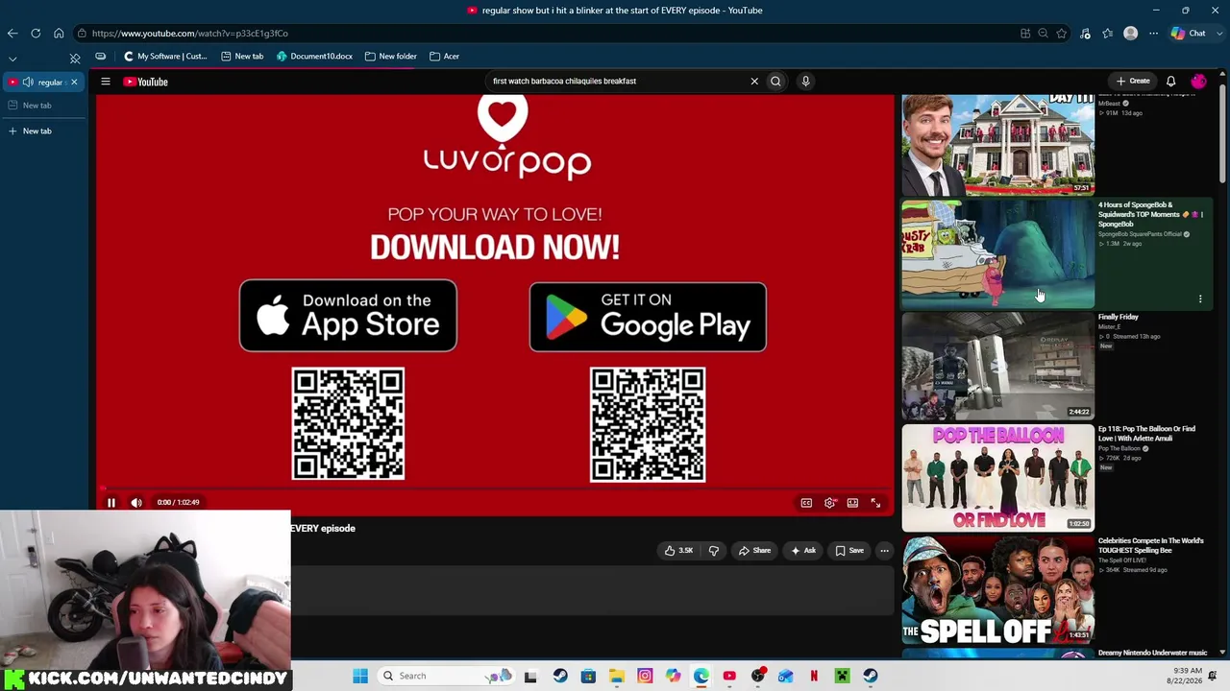Select the vertical tab labeled New tab

[43, 106]
